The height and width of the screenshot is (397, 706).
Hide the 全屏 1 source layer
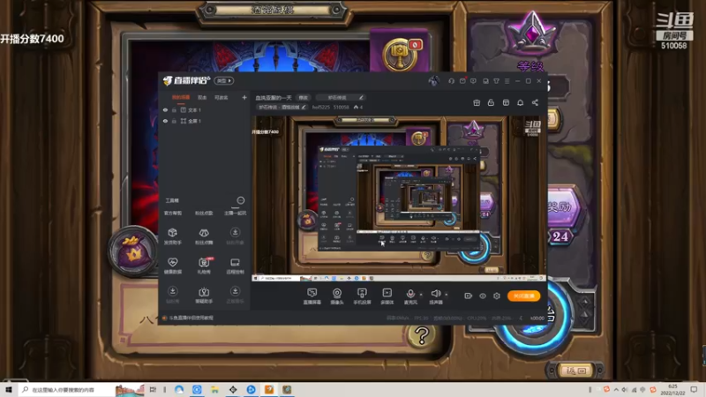point(165,121)
